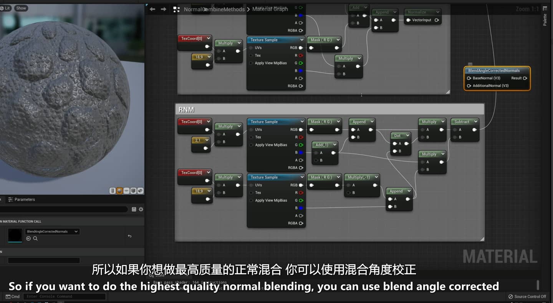Image resolution: width=553 pixels, height=303 pixels.
Task: Open details panel settings gear
Action: point(141,209)
